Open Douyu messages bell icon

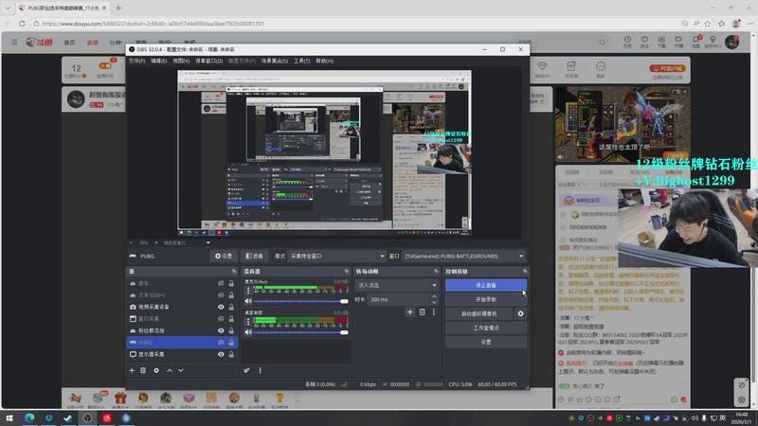[x=695, y=42]
